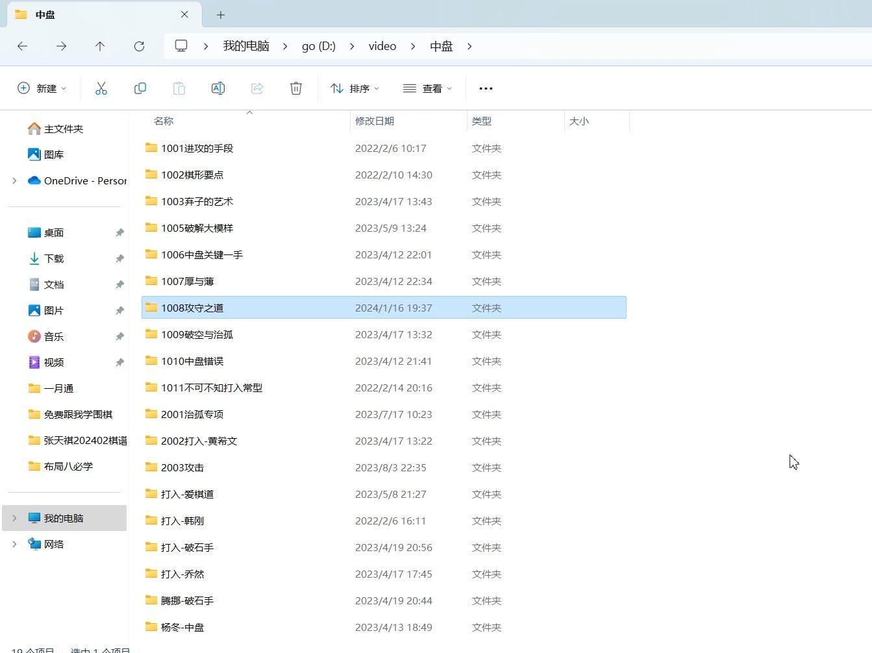Open the 查看 view dropdown
Image resolution: width=872 pixels, height=653 pixels.
tap(427, 88)
